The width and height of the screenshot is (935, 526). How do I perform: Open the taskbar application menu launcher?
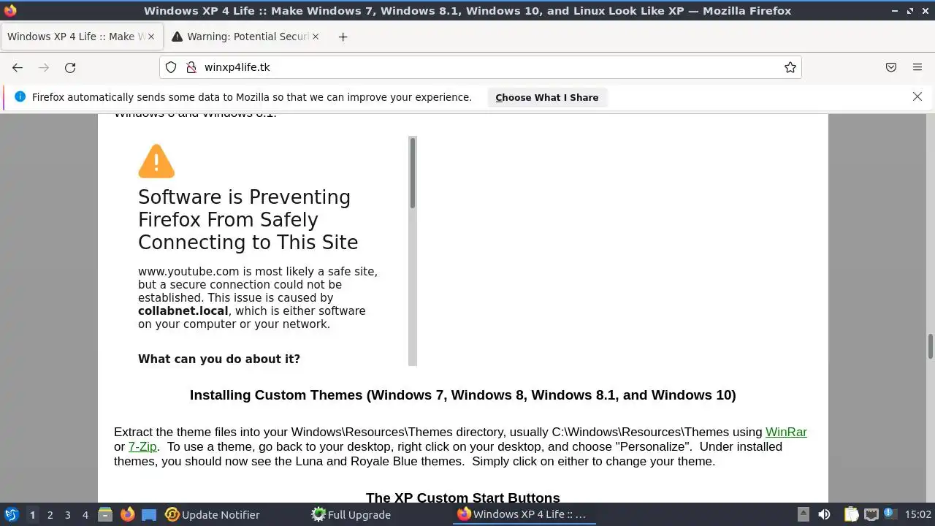12,514
